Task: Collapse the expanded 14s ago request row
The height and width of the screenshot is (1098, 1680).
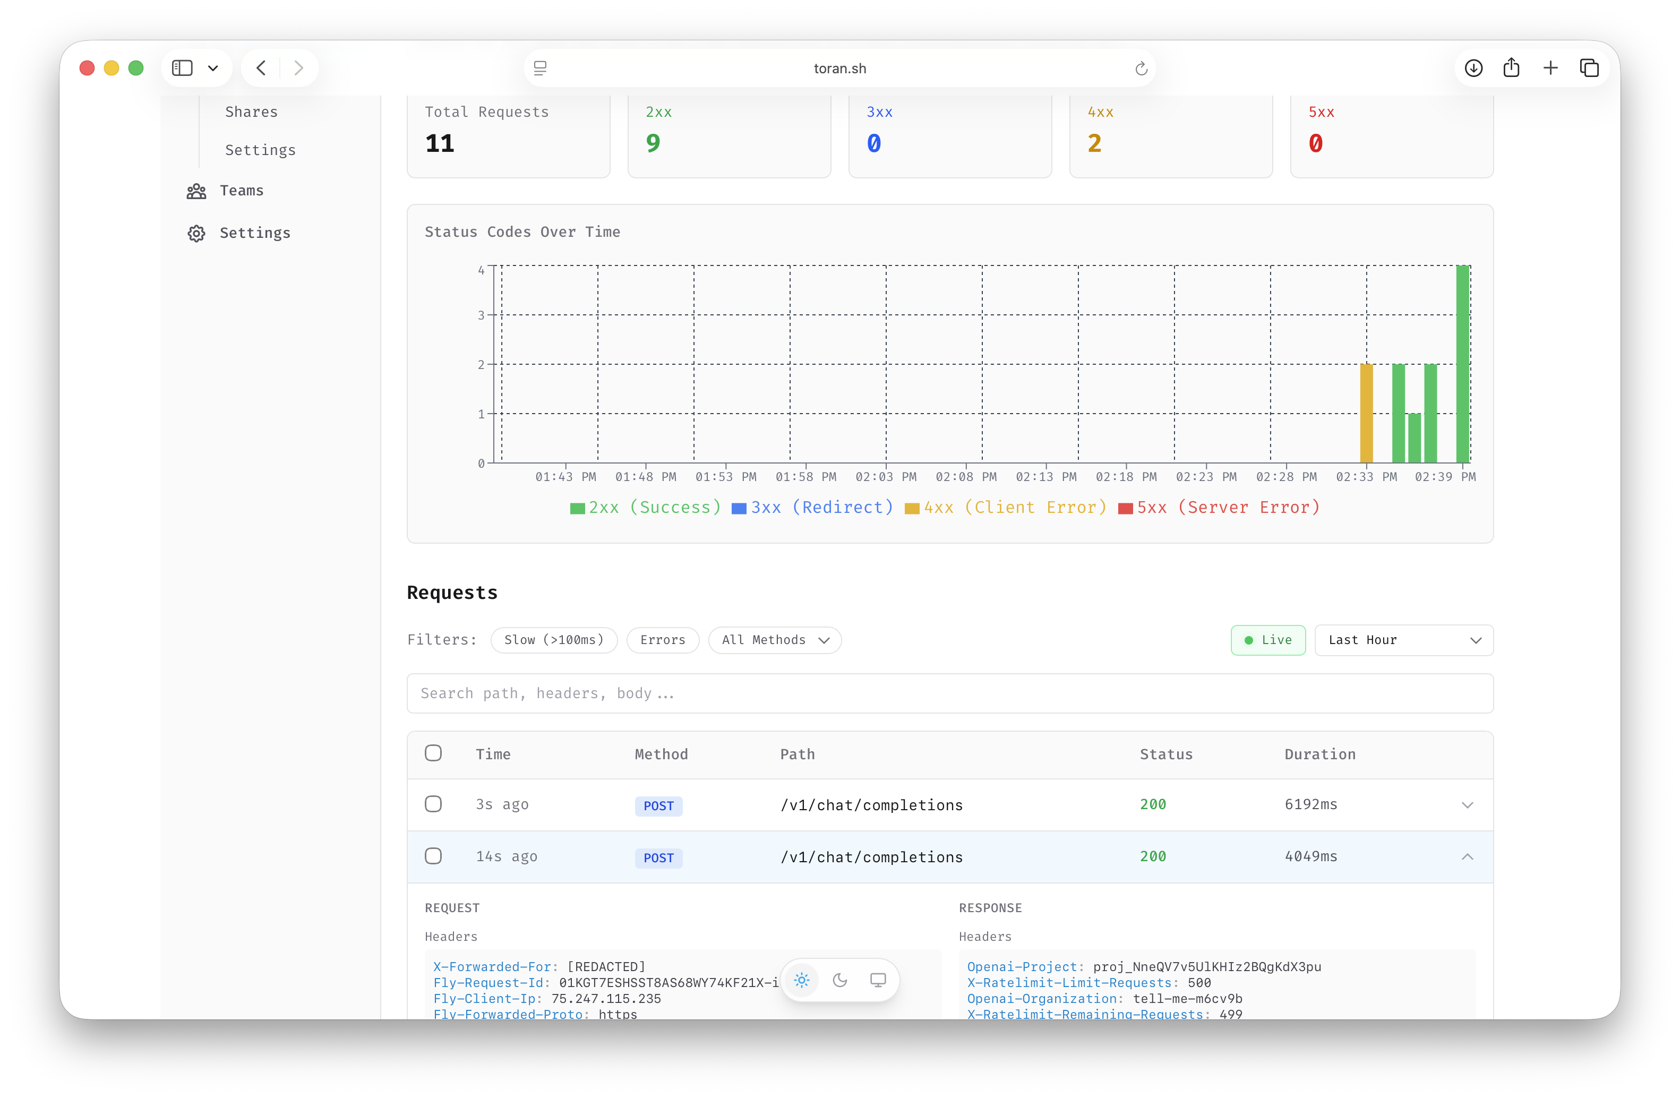Action: click(1467, 856)
